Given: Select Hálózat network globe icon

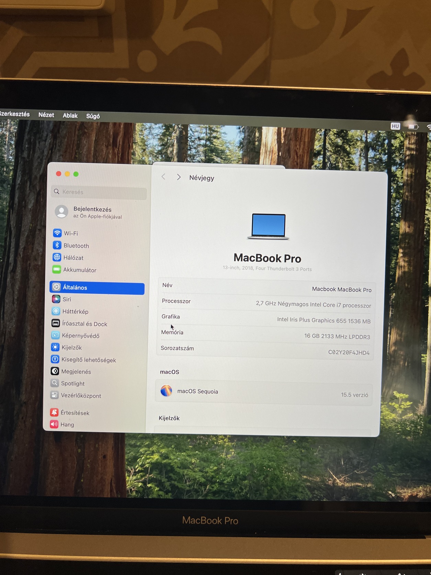Looking at the screenshot, I should point(57,257).
